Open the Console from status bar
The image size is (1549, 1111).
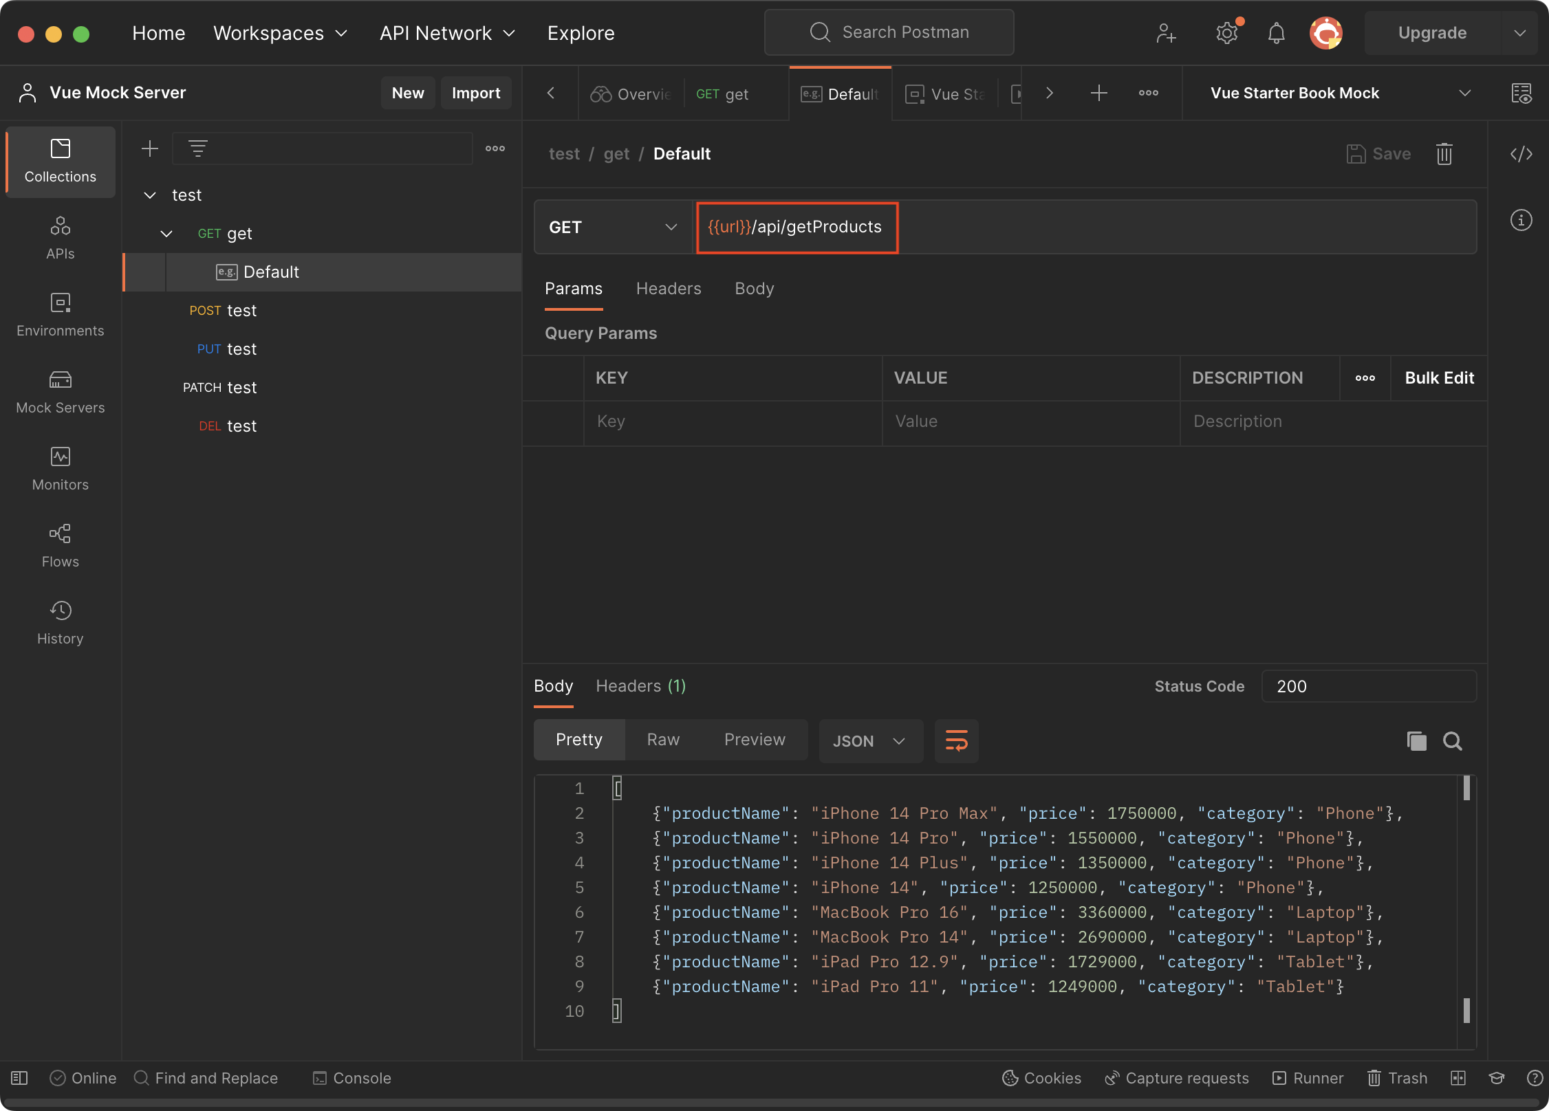point(352,1078)
